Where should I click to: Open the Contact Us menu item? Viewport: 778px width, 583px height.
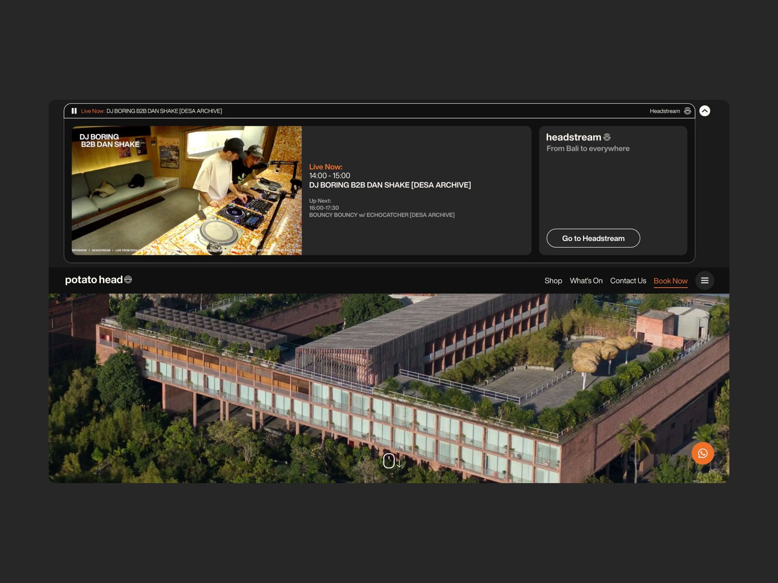628,281
